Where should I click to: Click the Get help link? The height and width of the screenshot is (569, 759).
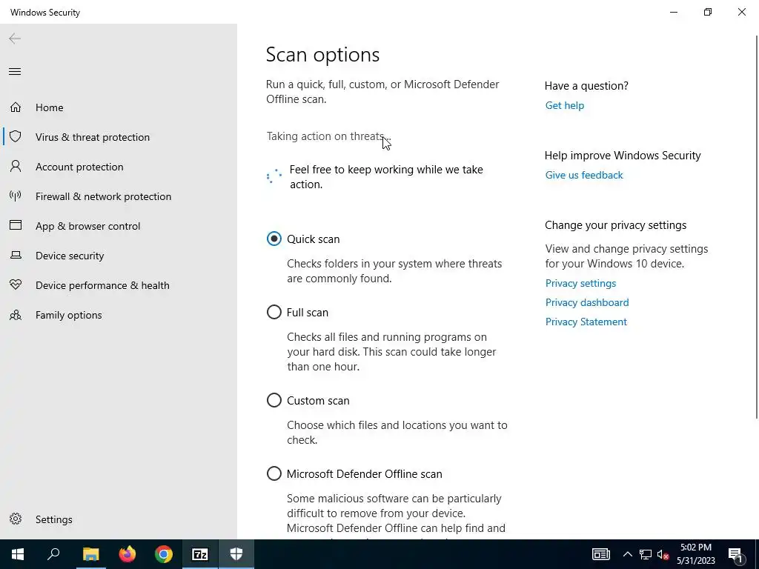click(x=564, y=105)
